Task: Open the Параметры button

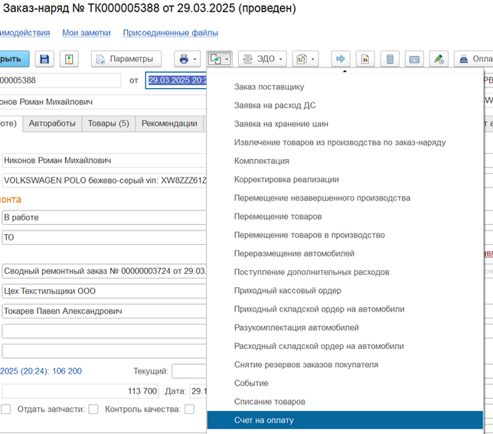Action: point(126,59)
